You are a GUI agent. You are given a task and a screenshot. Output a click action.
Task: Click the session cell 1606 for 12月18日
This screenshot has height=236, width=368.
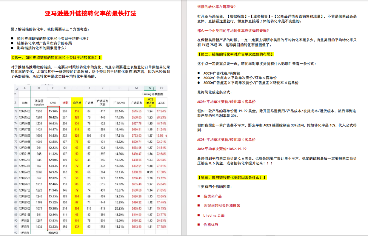39,136
